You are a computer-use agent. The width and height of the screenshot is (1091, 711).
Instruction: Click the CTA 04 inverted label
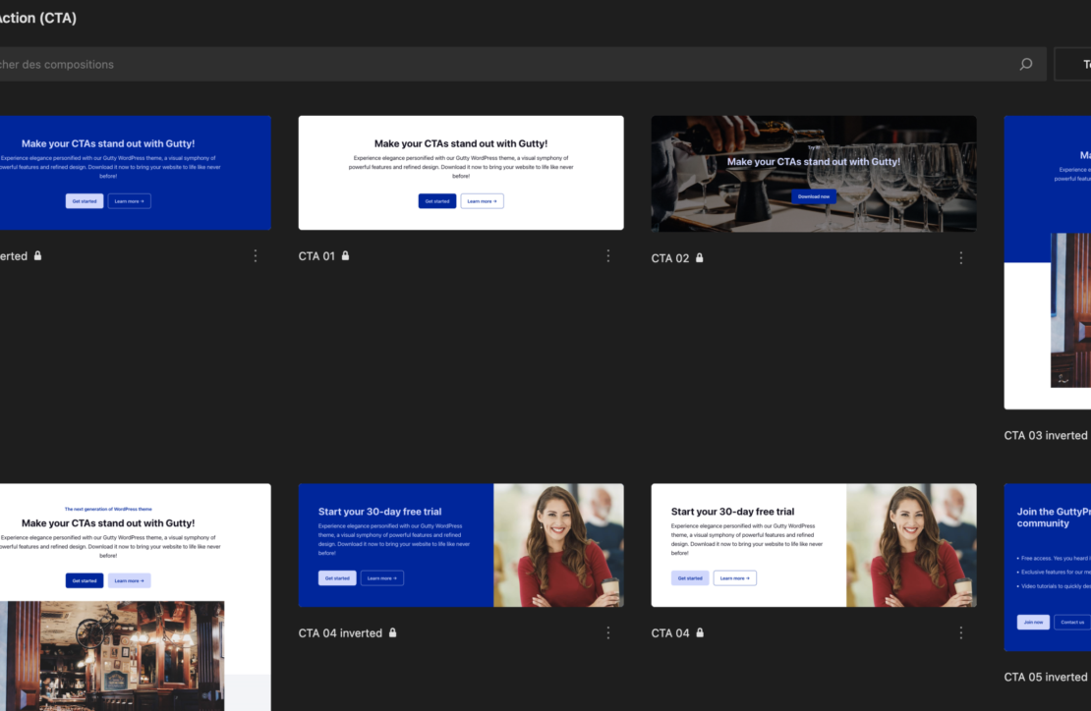pos(340,633)
